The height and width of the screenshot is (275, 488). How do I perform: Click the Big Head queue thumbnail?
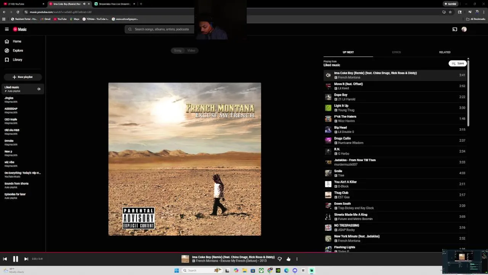pos(328,129)
